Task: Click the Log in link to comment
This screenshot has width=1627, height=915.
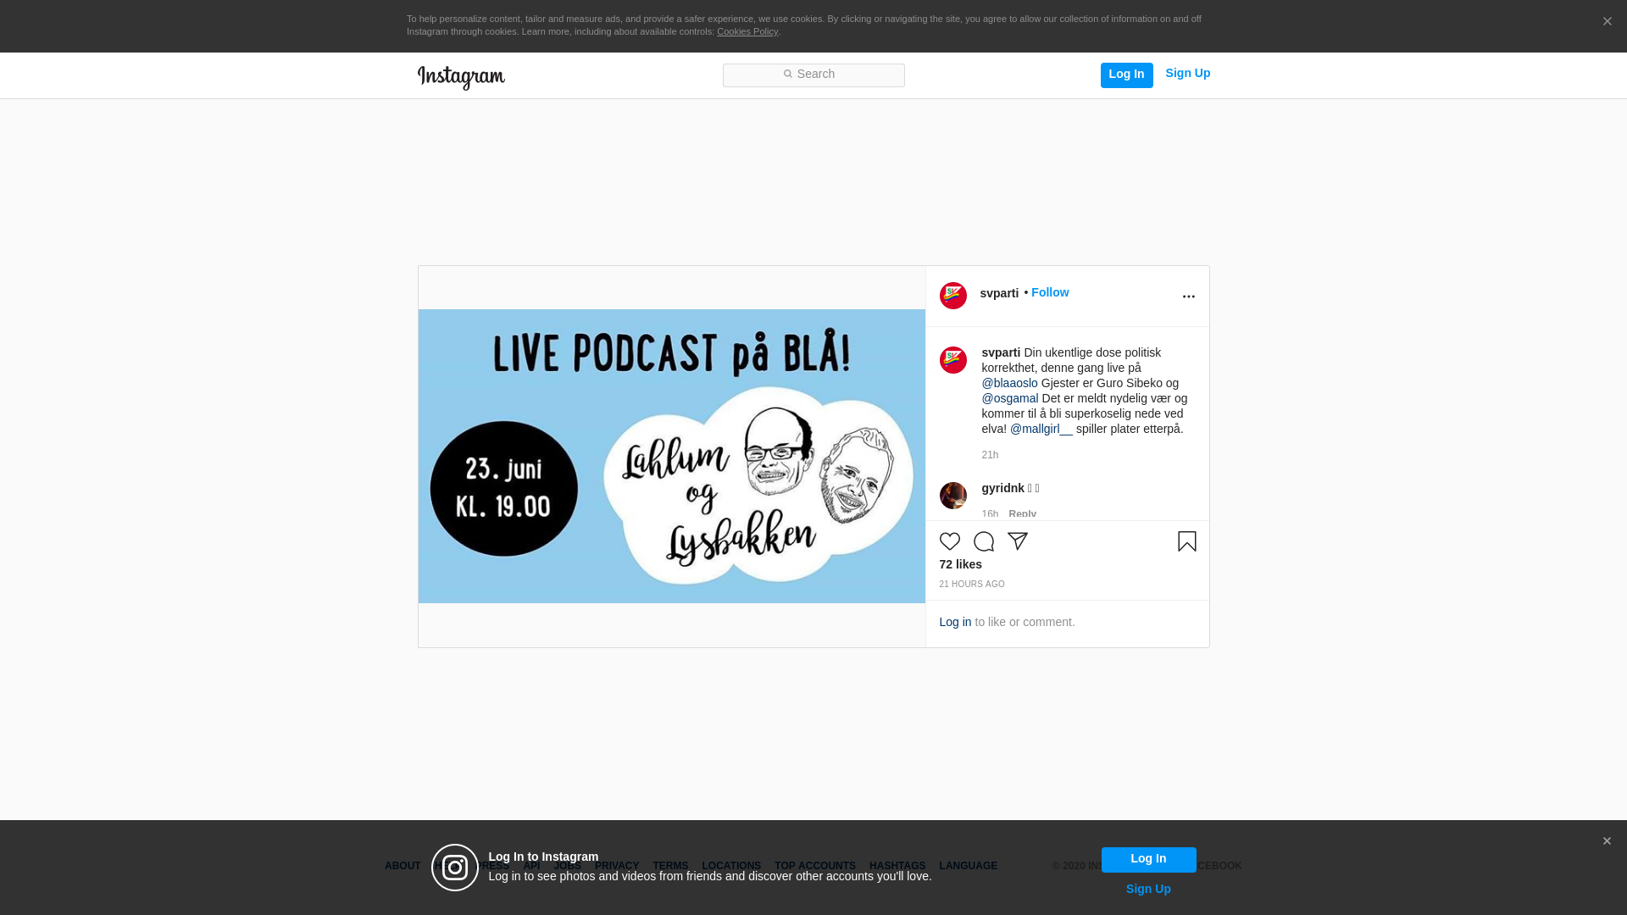Action: [x=955, y=622]
